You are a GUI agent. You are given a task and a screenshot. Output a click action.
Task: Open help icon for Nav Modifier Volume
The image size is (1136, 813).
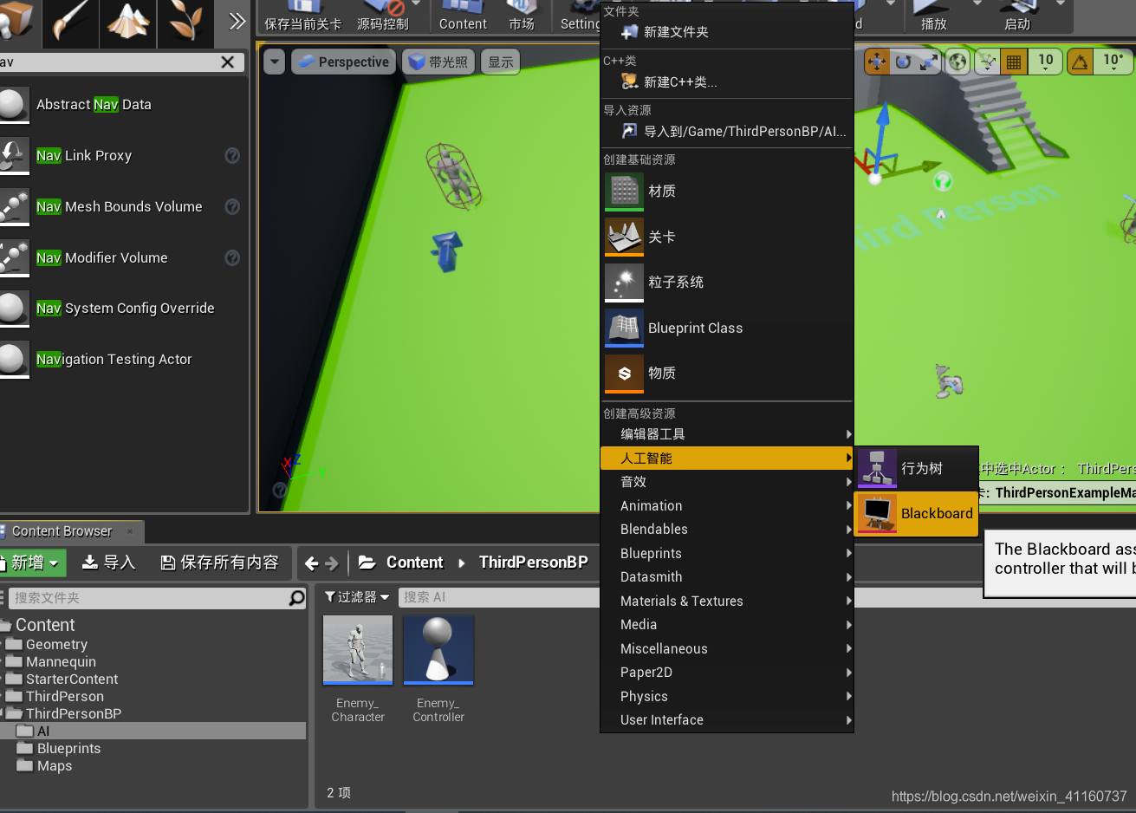click(x=232, y=258)
